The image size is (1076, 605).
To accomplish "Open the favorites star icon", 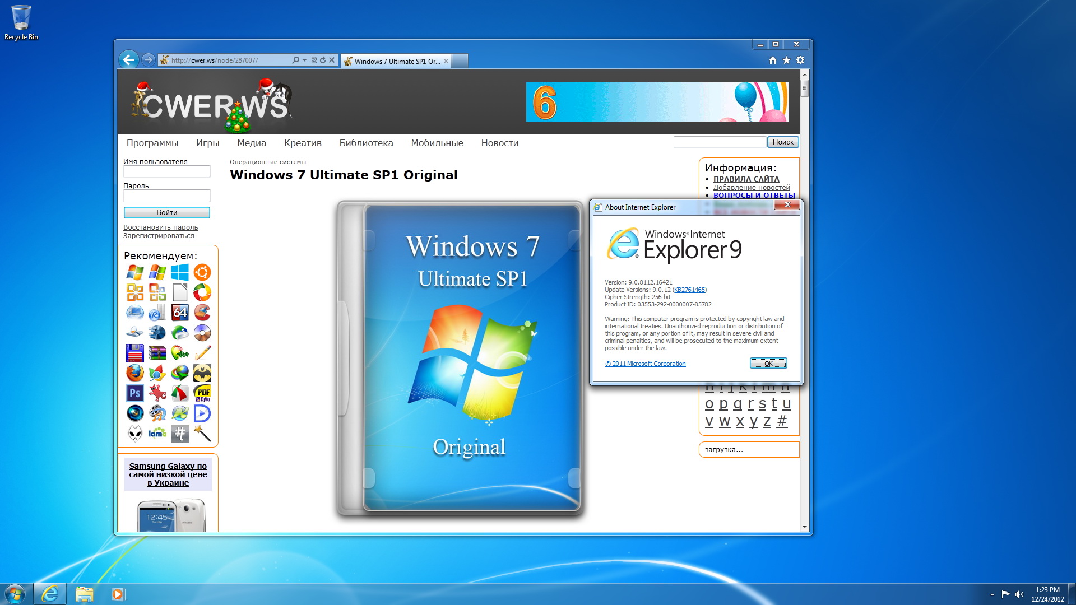I will pyautogui.click(x=786, y=60).
